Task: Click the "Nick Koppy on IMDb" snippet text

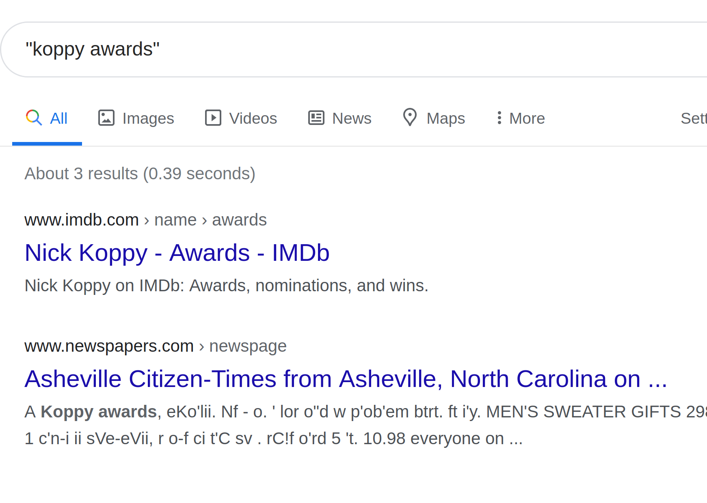Action: (227, 286)
